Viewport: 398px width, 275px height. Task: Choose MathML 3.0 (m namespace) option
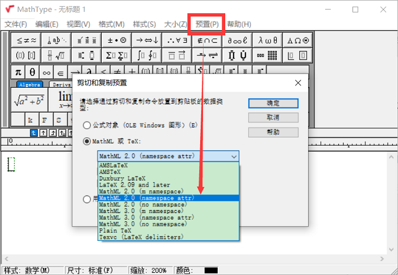168,211
